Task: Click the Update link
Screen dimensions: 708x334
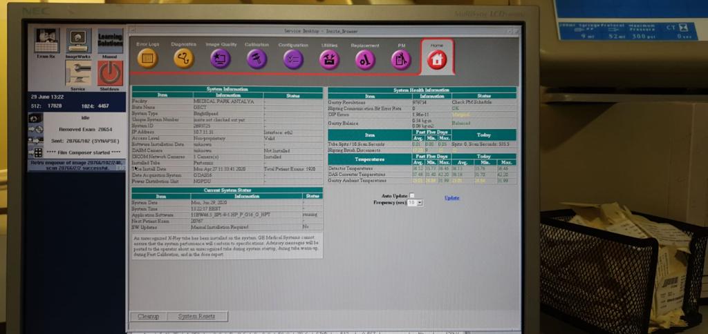Action: [451, 198]
